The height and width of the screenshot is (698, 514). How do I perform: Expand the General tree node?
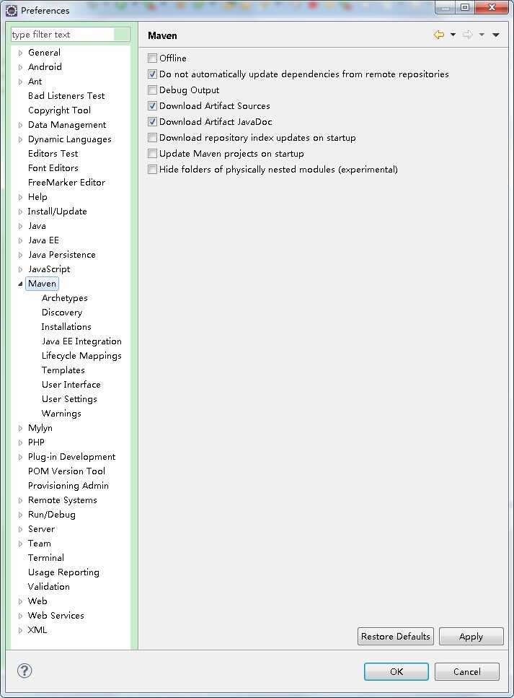pos(20,53)
